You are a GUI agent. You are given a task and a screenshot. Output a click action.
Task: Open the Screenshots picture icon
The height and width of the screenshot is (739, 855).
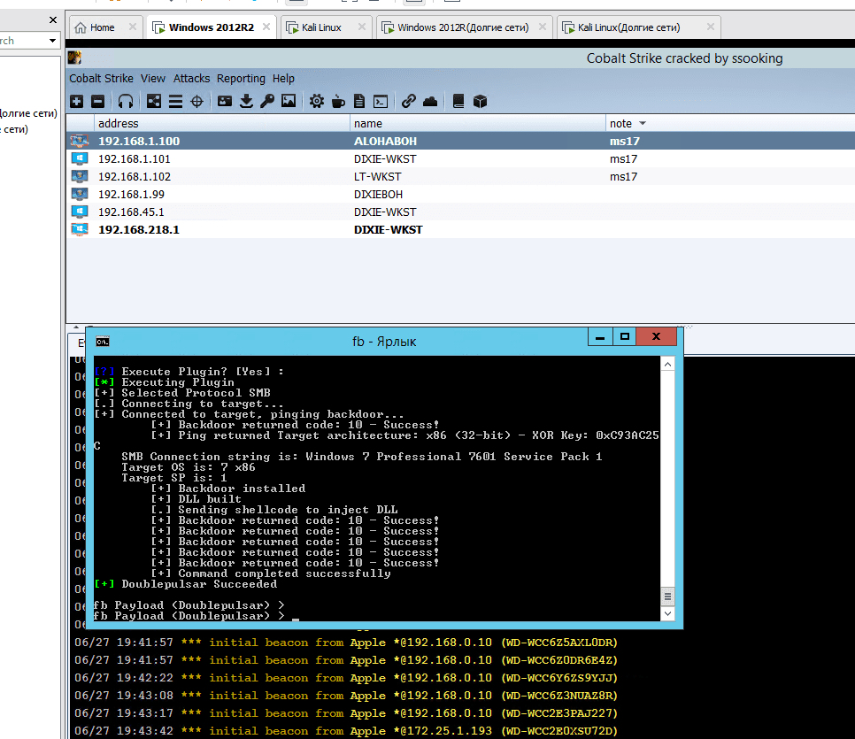click(289, 102)
